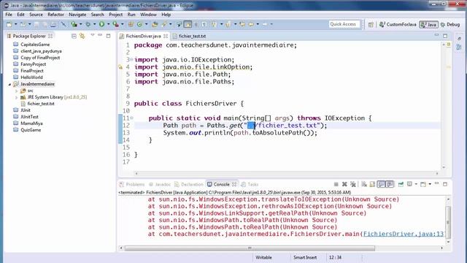This screenshot has height=263, width=467.
Task: Click the New Java Class green circle icon
Action: 139,24
